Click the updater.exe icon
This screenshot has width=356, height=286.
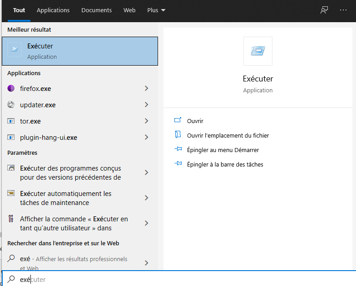pos(11,105)
